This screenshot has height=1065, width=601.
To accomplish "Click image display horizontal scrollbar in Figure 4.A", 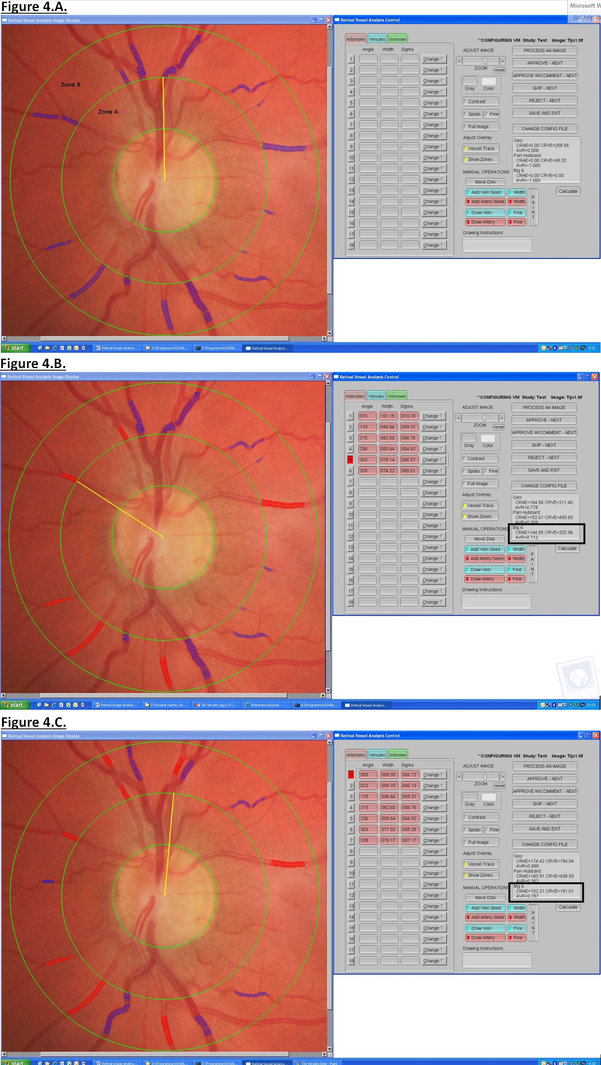I will tap(164, 339).
